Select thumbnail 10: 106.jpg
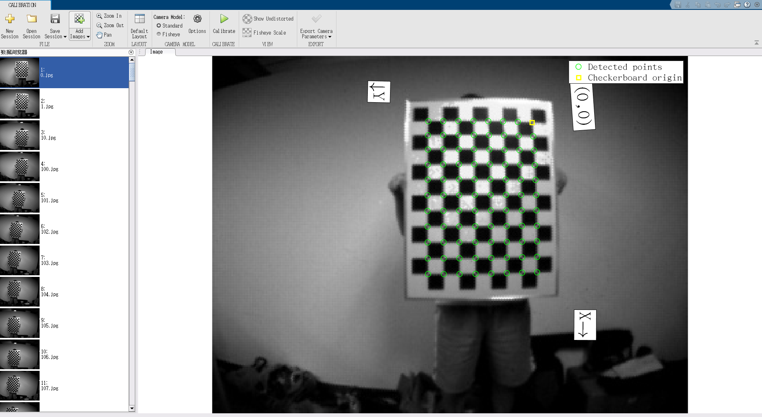 (64, 354)
